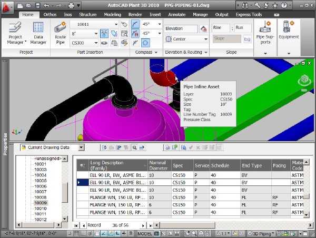The height and width of the screenshot is (238, 316).
Task: Toggle the compass tick marks button
Action: click(x=135, y=43)
